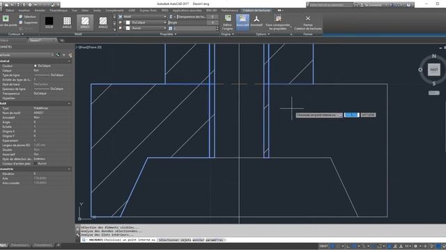Choose the ANGLE hatch pattern
446x250 pixels.
pos(67,22)
